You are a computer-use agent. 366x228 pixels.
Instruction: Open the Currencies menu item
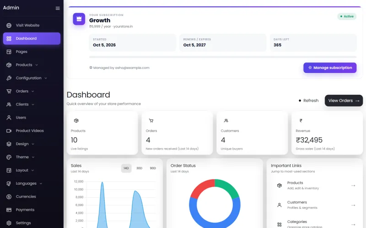(32, 197)
